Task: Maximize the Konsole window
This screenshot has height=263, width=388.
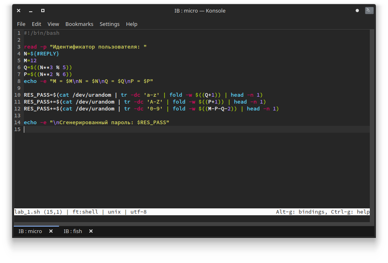Action: pyautogui.click(x=43, y=11)
